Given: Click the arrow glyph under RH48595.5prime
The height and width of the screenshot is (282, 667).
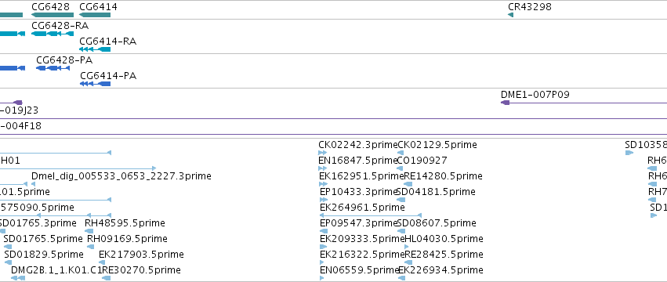Looking at the screenshot, I should 89,231.
